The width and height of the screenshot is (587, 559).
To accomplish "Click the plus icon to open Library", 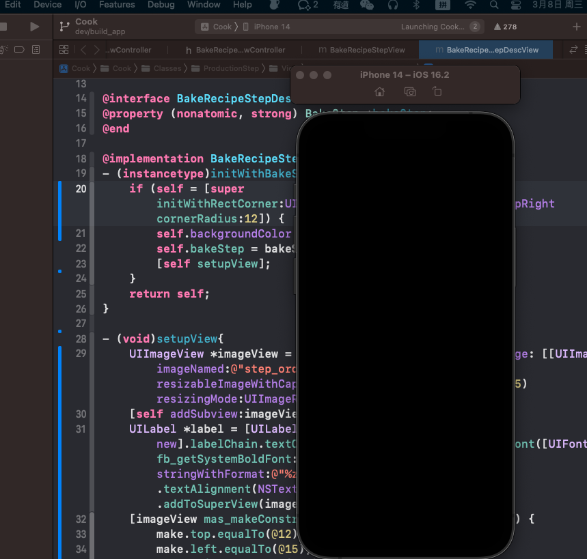I will (576, 27).
